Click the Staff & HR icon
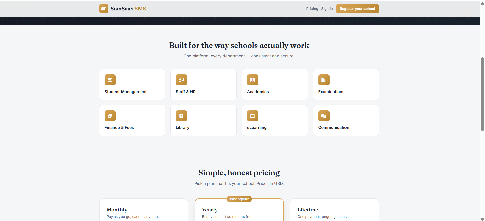 [181, 80]
